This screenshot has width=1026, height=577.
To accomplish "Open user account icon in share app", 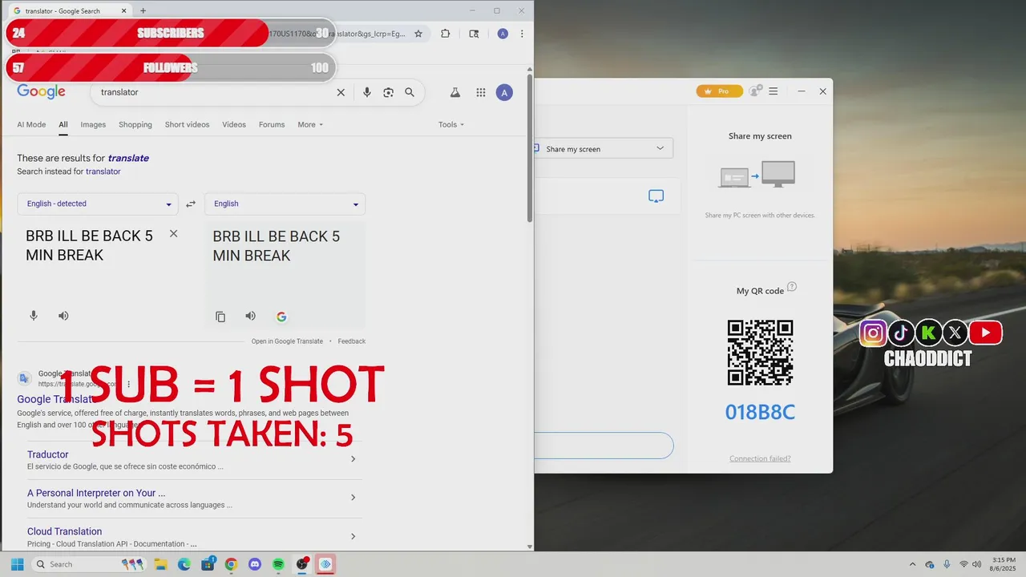I will tap(755, 91).
